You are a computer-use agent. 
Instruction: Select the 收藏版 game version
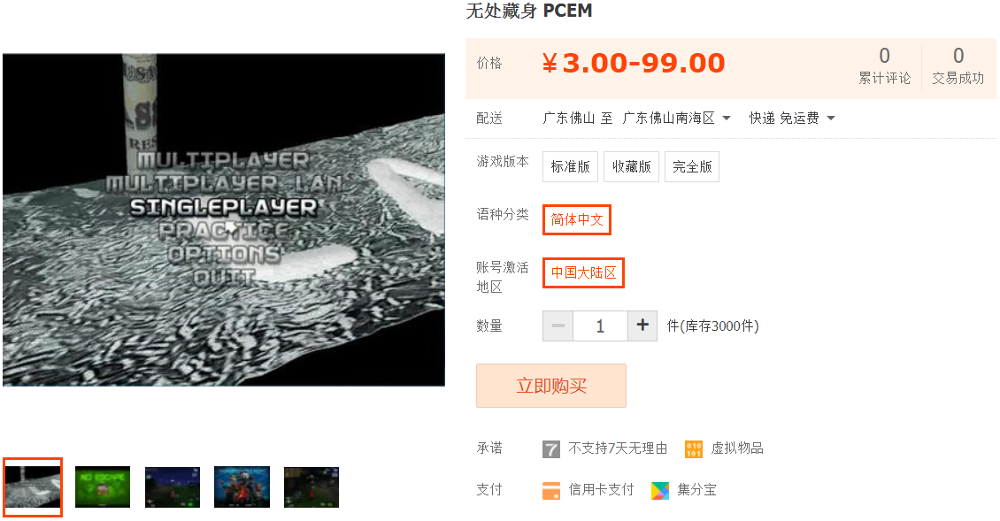(631, 166)
